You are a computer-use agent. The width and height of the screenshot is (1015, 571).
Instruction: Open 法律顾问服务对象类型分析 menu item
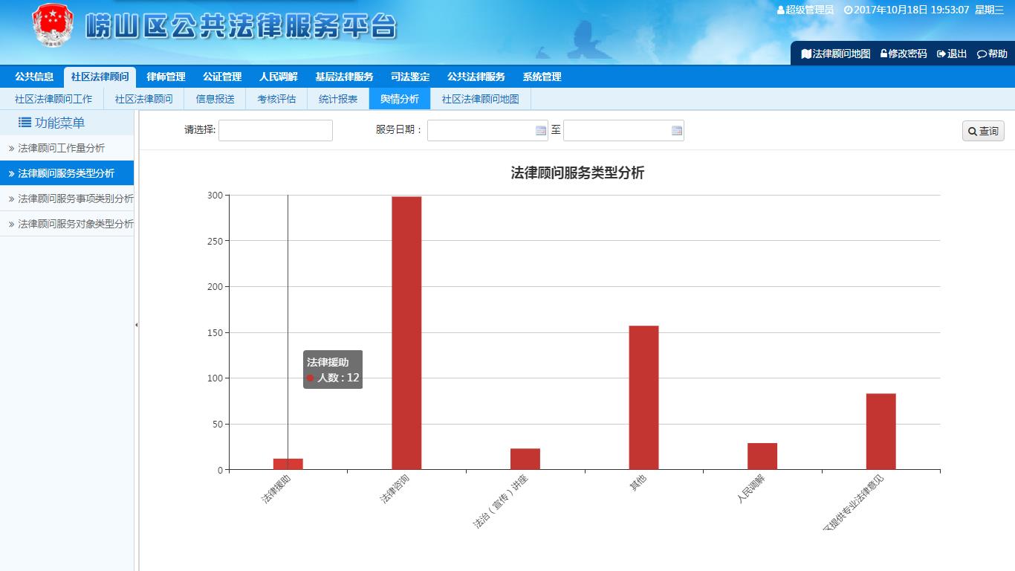pos(76,224)
